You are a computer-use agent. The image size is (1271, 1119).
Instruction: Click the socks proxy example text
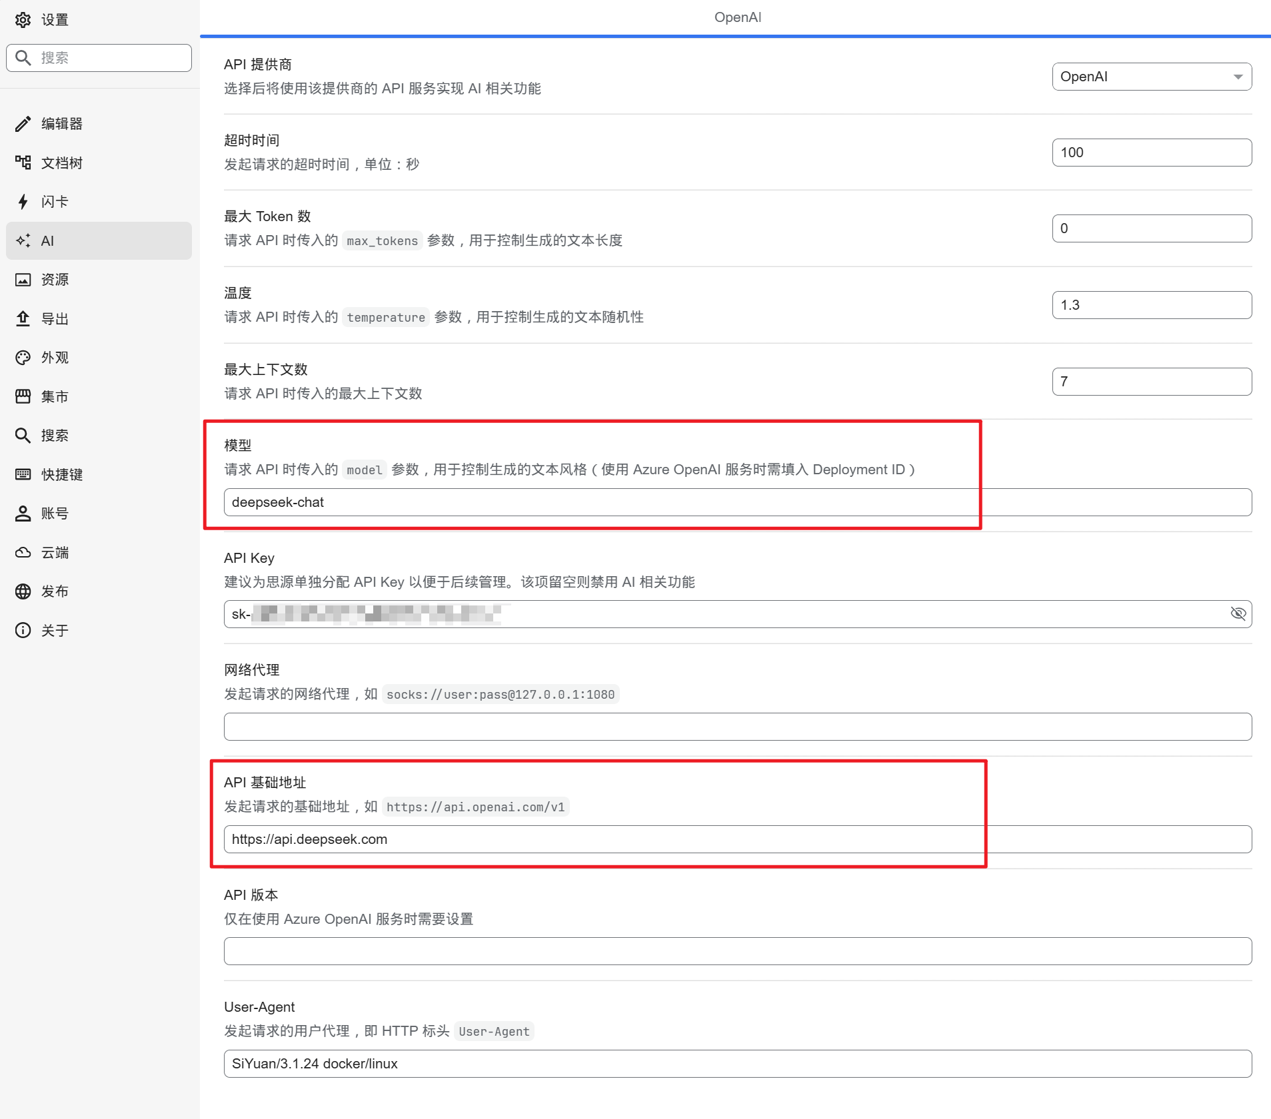tap(501, 695)
